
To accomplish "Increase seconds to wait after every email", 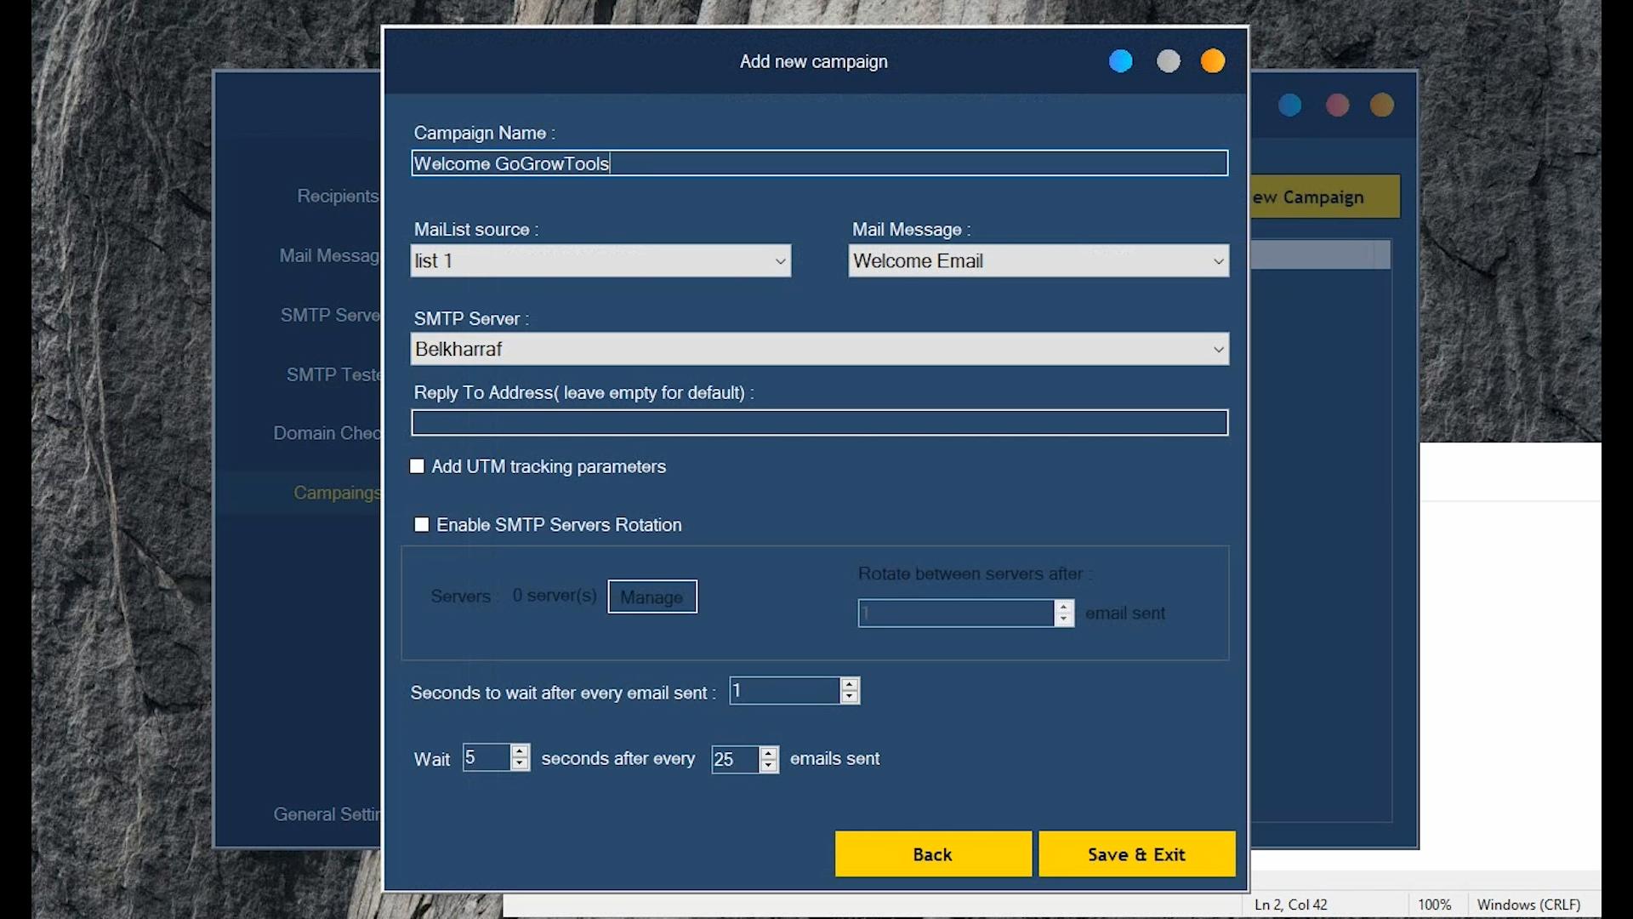I will coord(850,684).
